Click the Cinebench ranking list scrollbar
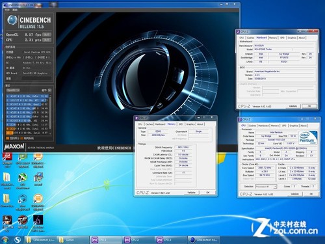Screen dimensions: 325x244 [x=51, y=114]
